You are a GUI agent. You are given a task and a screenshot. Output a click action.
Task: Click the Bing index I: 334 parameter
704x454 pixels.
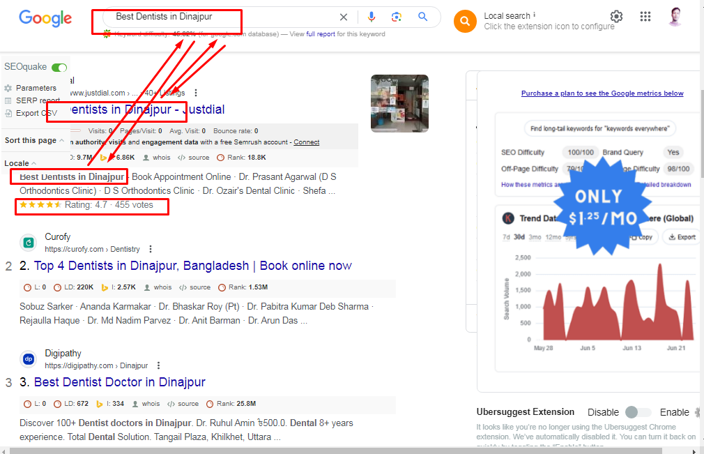[x=110, y=404]
